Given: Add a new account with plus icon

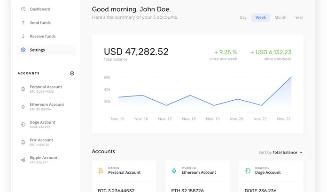Looking at the screenshot, I should 72,74.
